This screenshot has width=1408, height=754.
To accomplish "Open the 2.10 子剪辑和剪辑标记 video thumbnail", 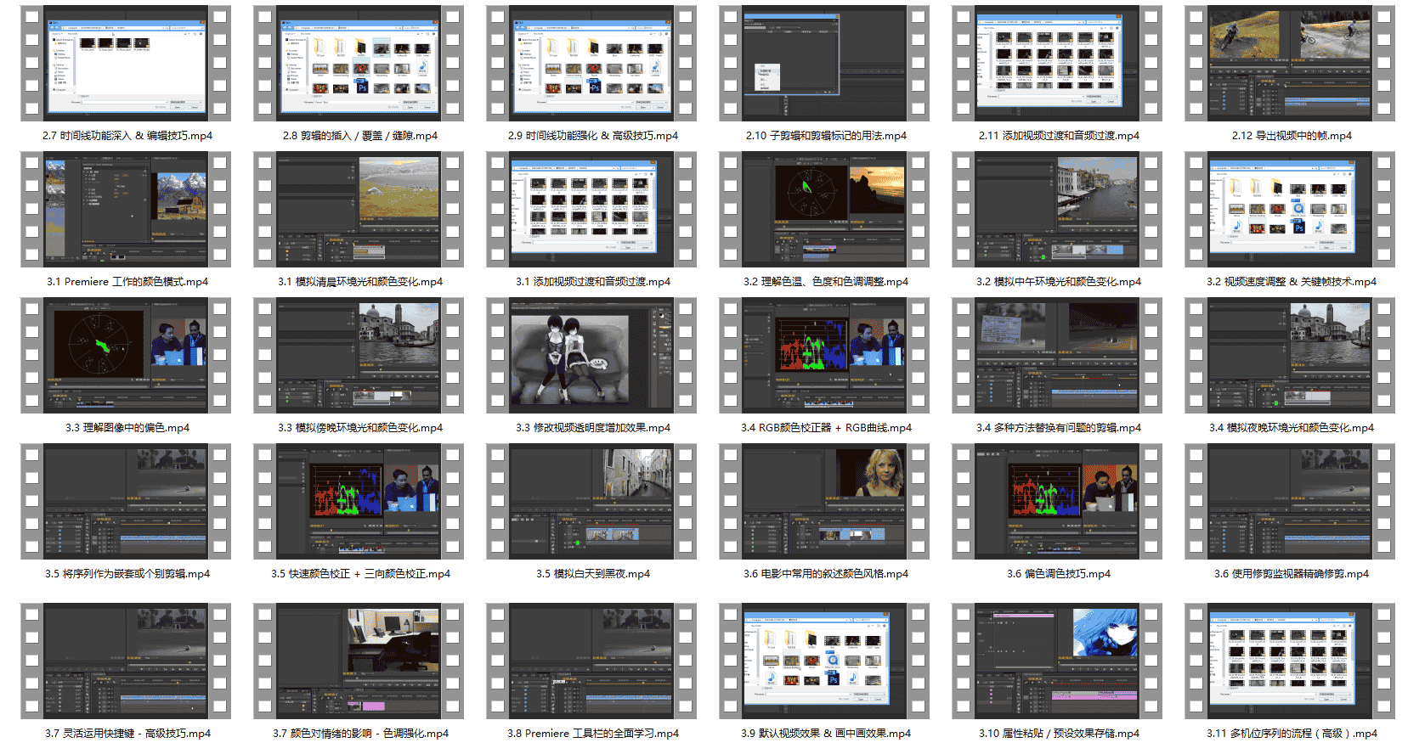I will tap(824, 64).
